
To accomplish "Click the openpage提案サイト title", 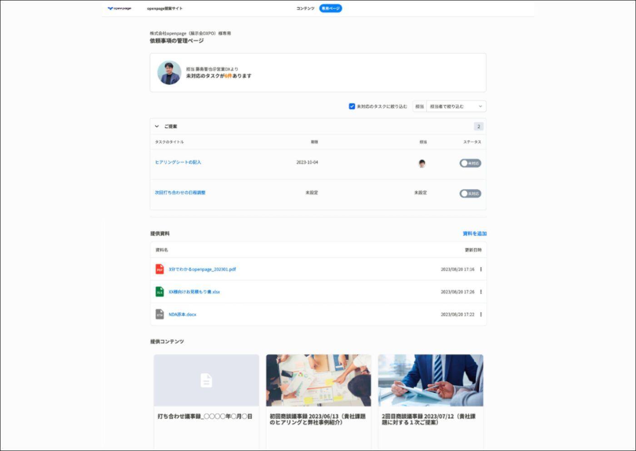I will (164, 8).
